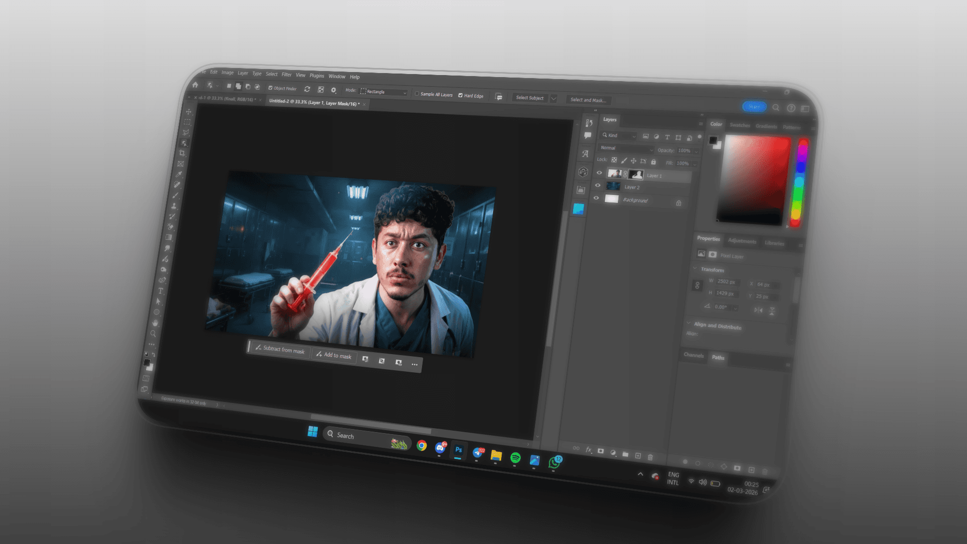Enable Sample All Layers checkbox
The image size is (967, 544).
tap(417, 94)
